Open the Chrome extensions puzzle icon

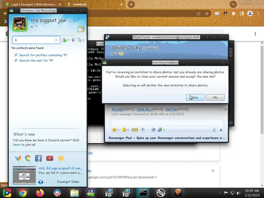[x=234, y=13]
